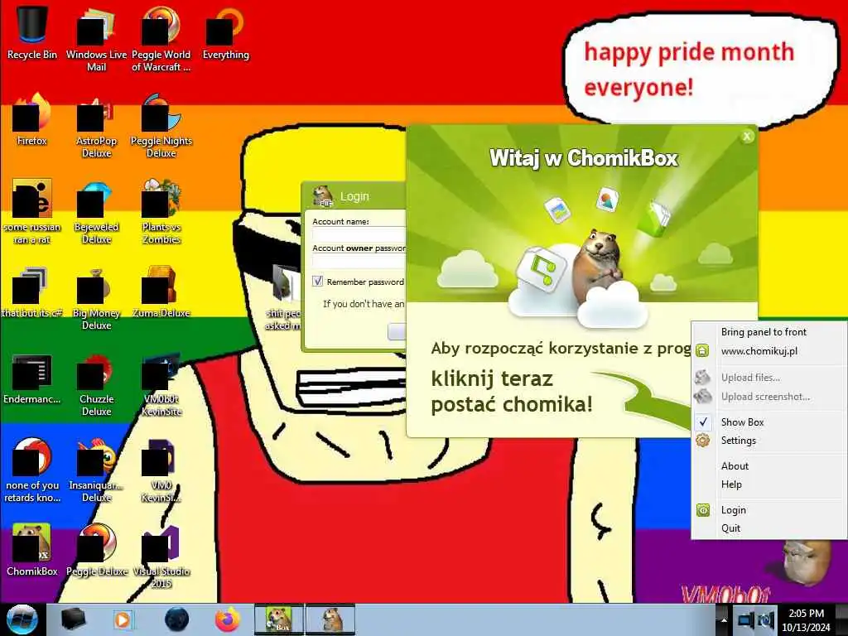
Task: Select AstroPop Deluxe desktop icon
Action: tap(96, 126)
